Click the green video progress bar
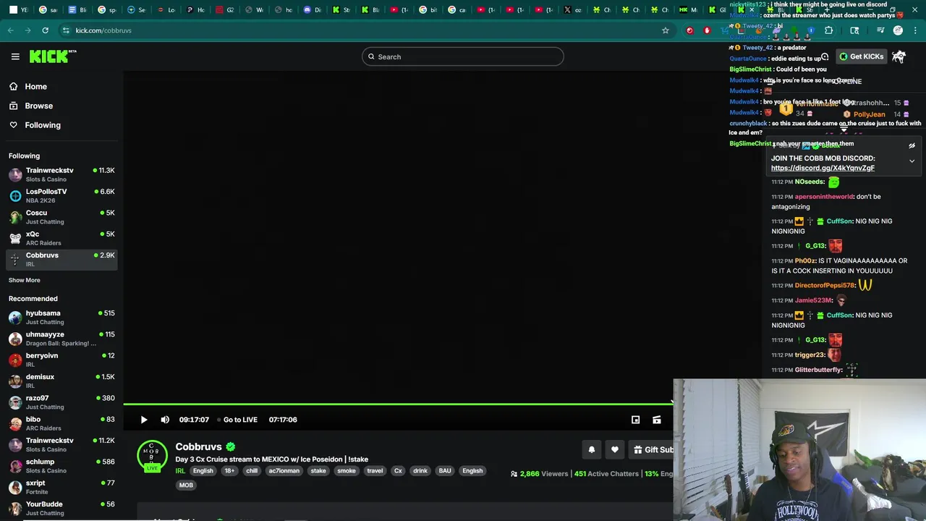The height and width of the screenshot is (521, 926). [398, 404]
